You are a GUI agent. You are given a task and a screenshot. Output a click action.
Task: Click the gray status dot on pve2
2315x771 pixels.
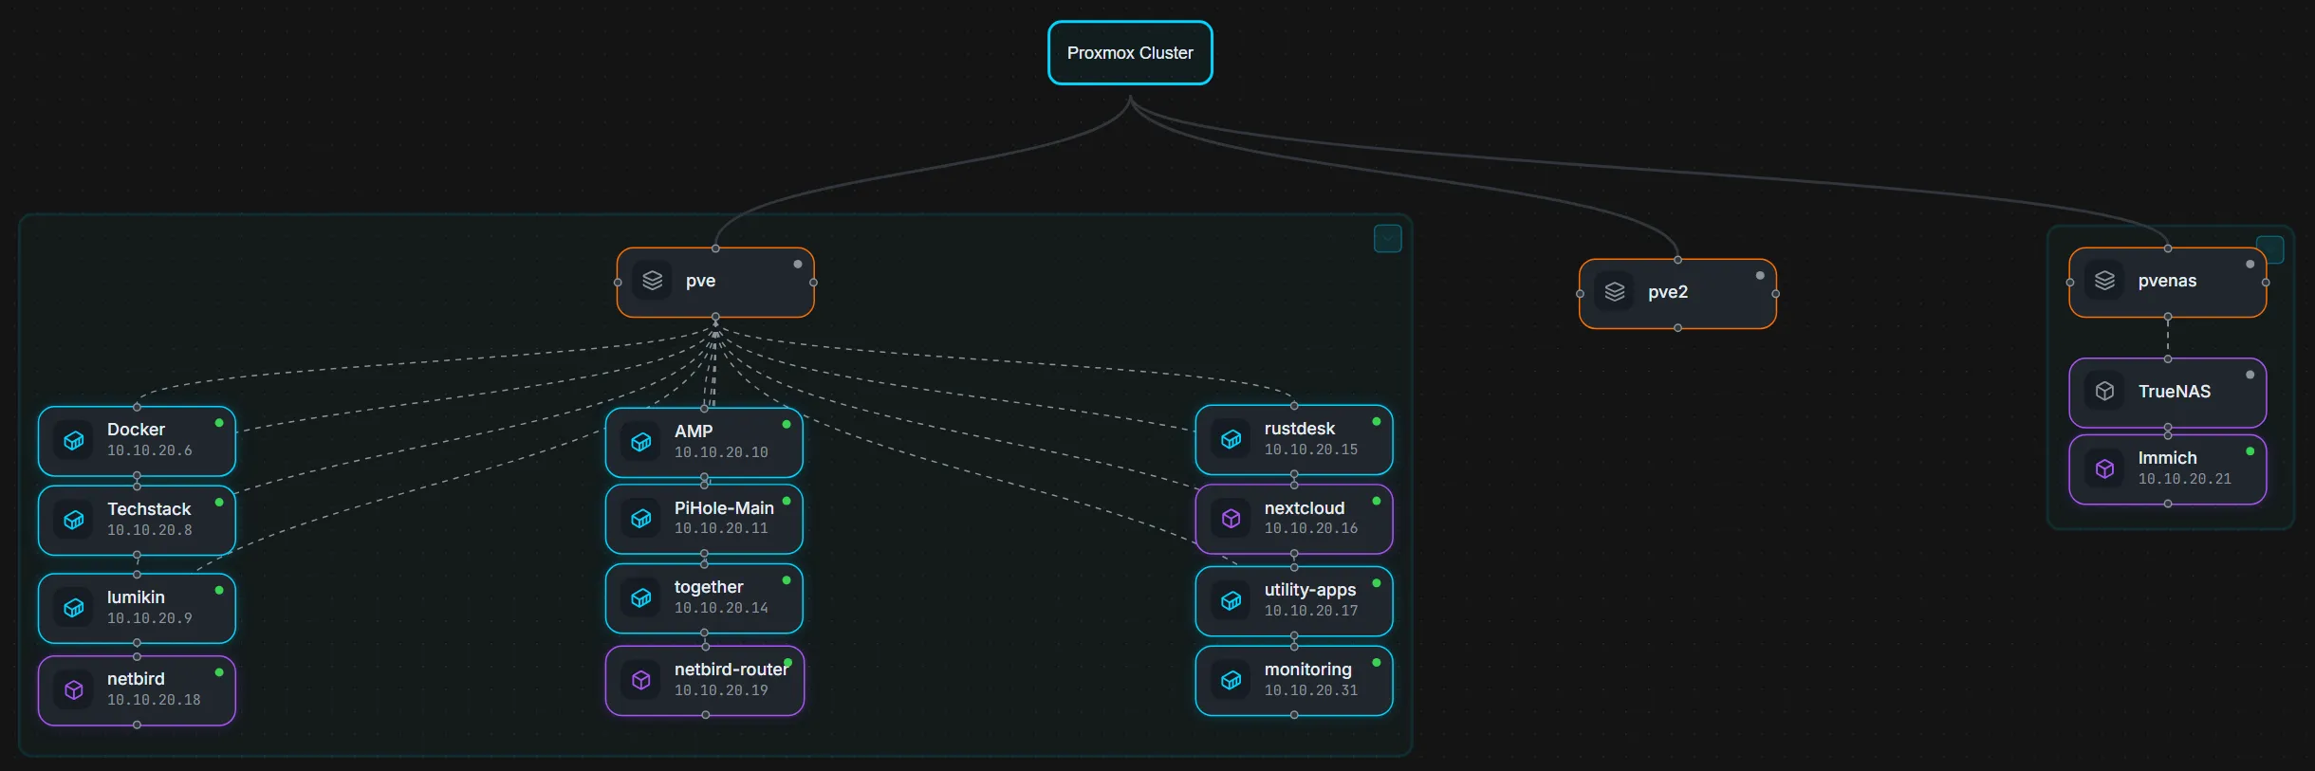1760,275
